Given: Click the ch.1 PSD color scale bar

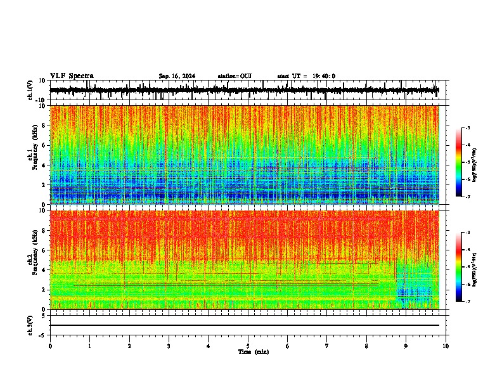Looking at the screenshot, I should click(459, 162).
